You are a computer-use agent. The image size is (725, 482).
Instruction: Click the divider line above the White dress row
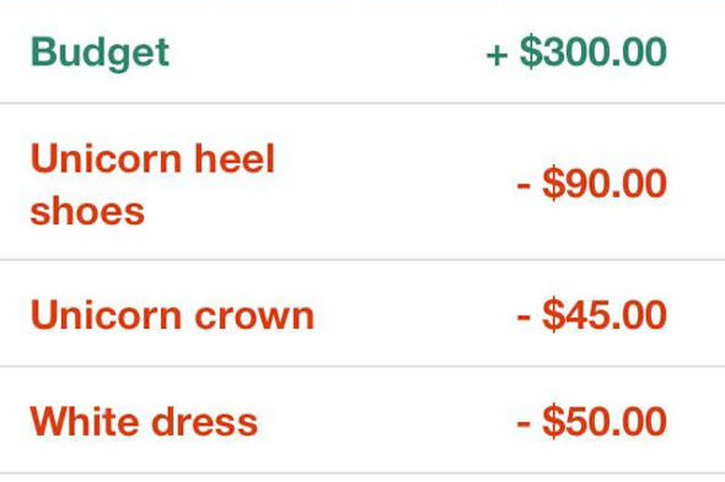pyautogui.click(x=362, y=367)
